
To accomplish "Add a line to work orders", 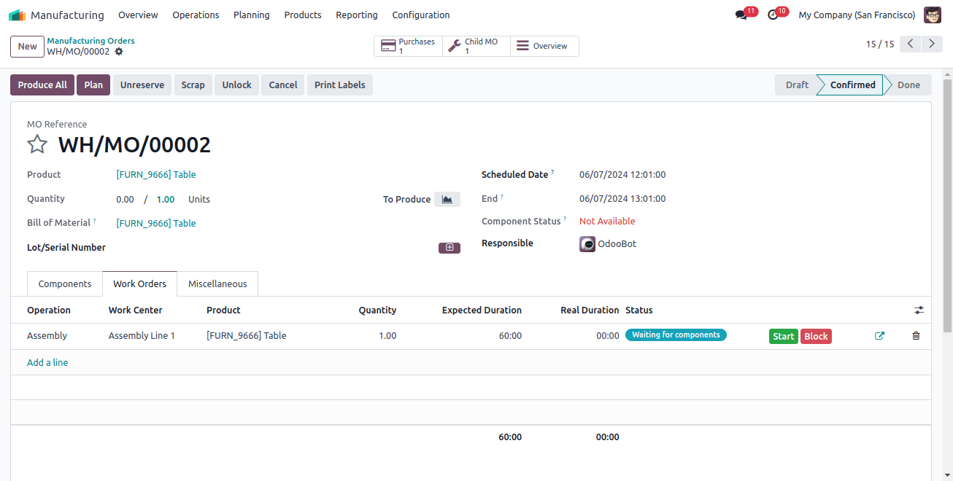I will point(47,363).
